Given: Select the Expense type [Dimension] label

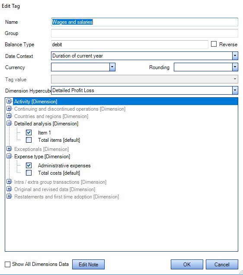Looking at the screenshot, I should pos(42,157).
